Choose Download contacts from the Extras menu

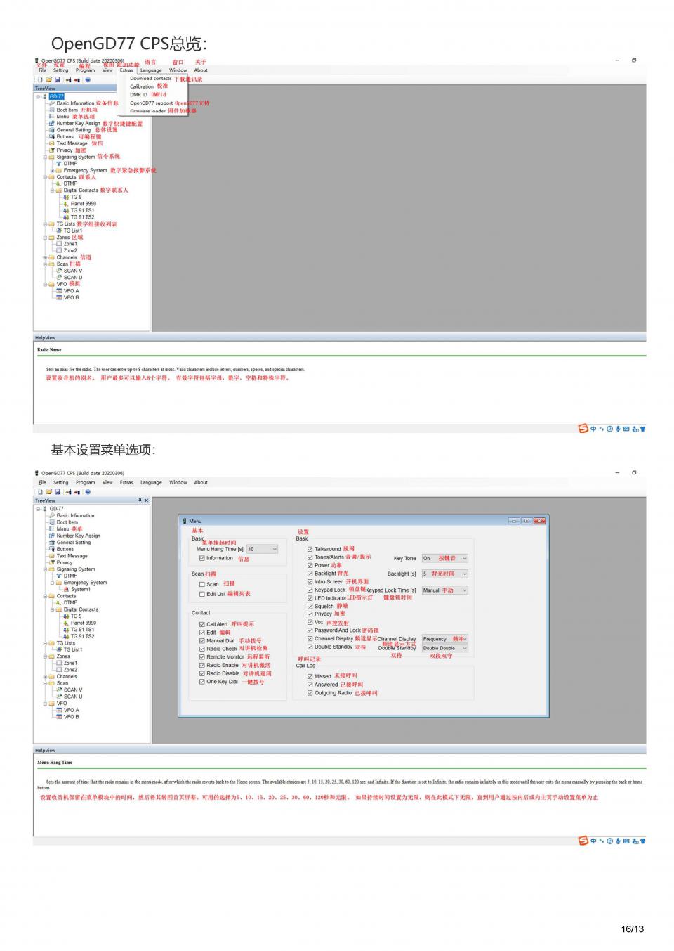(x=150, y=79)
